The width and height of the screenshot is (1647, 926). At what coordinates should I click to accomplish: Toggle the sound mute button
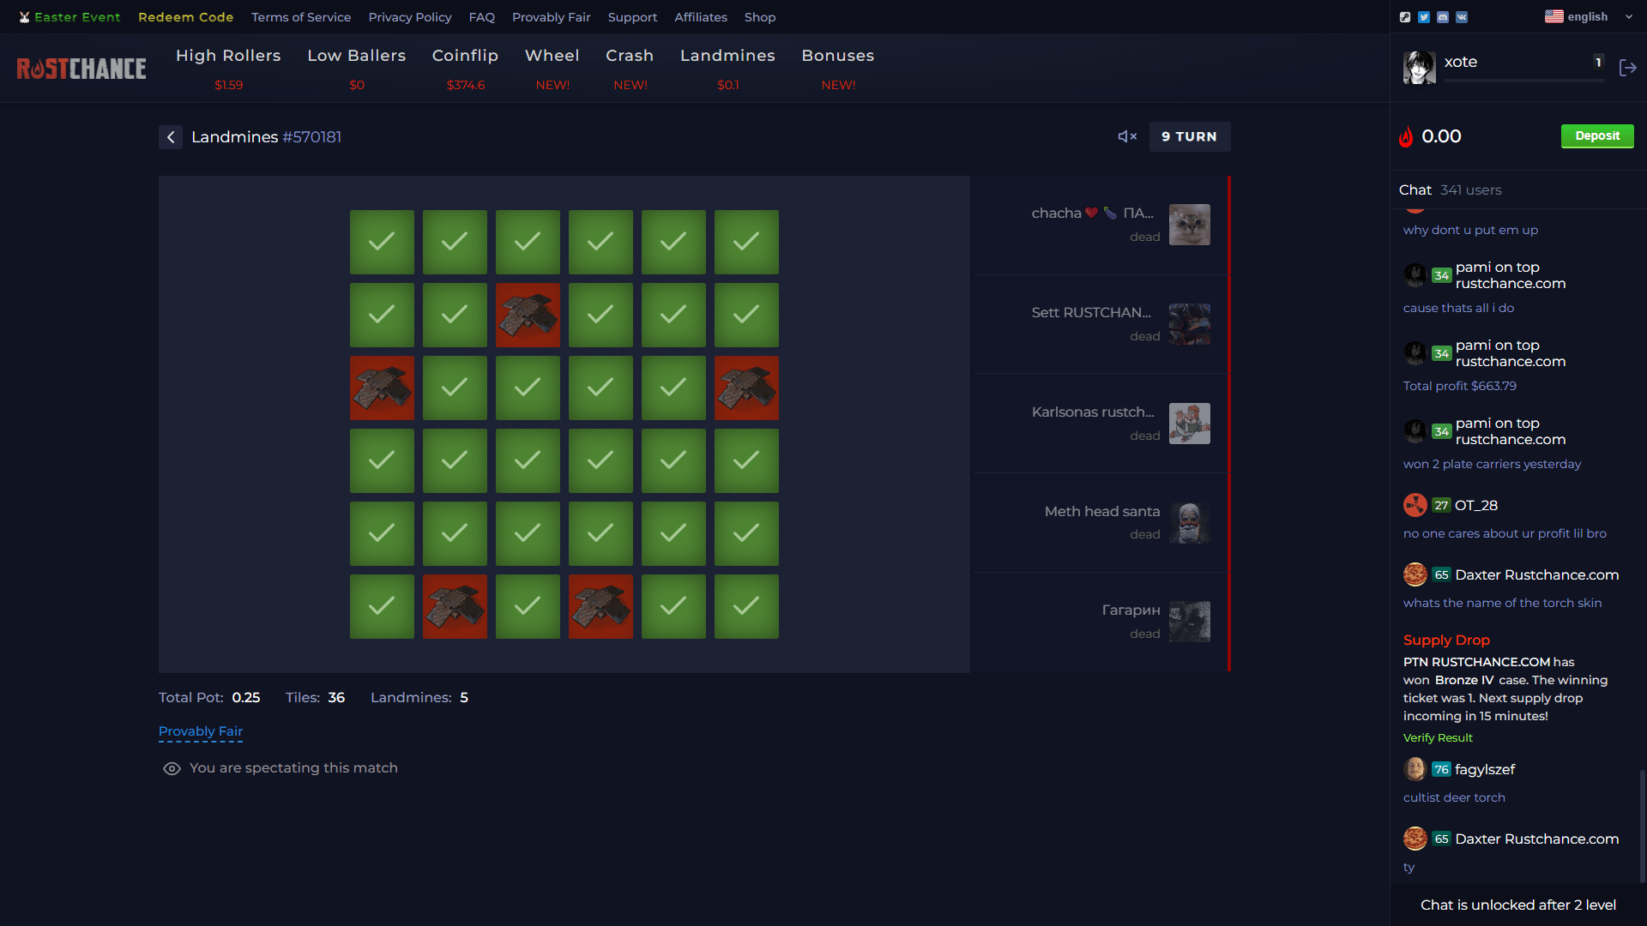(1126, 135)
